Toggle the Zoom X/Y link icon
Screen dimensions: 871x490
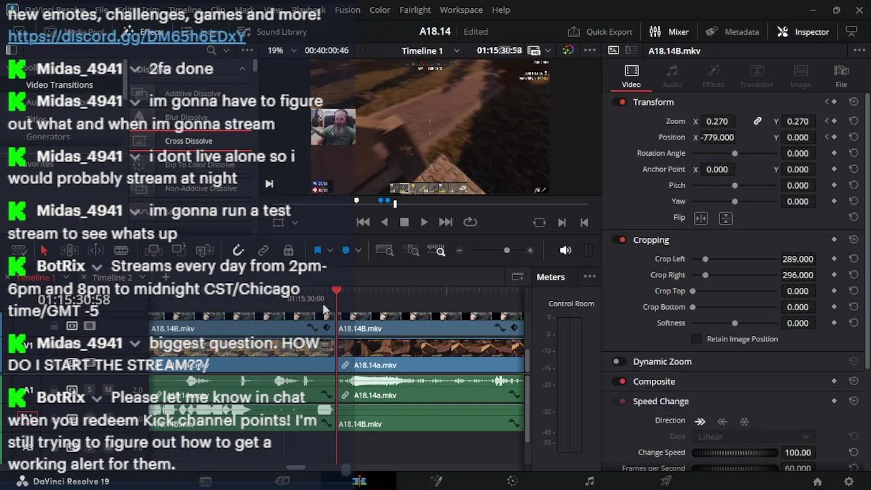(x=757, y=121)
